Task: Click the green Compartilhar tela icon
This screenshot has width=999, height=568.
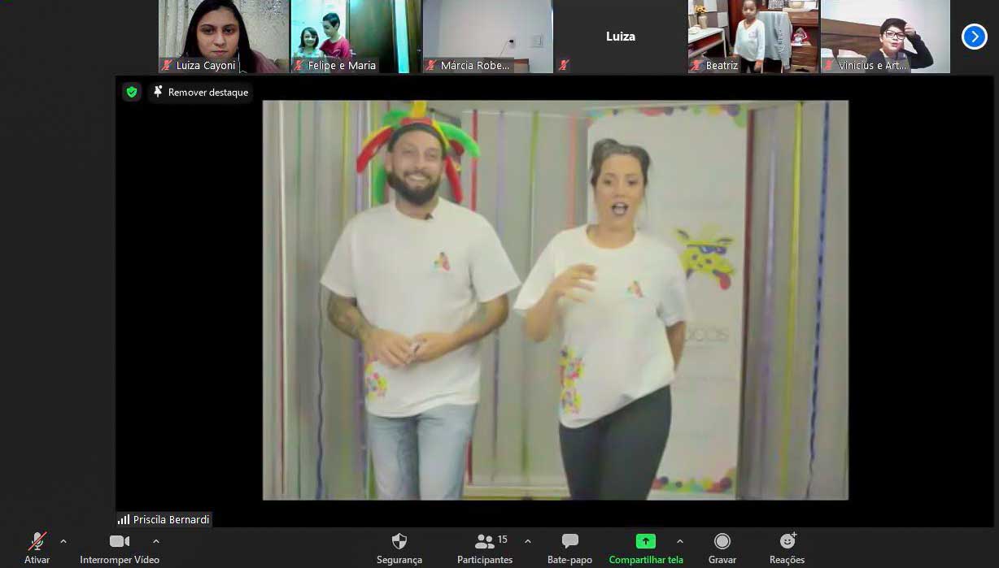Action: click(x=645, y=542)
